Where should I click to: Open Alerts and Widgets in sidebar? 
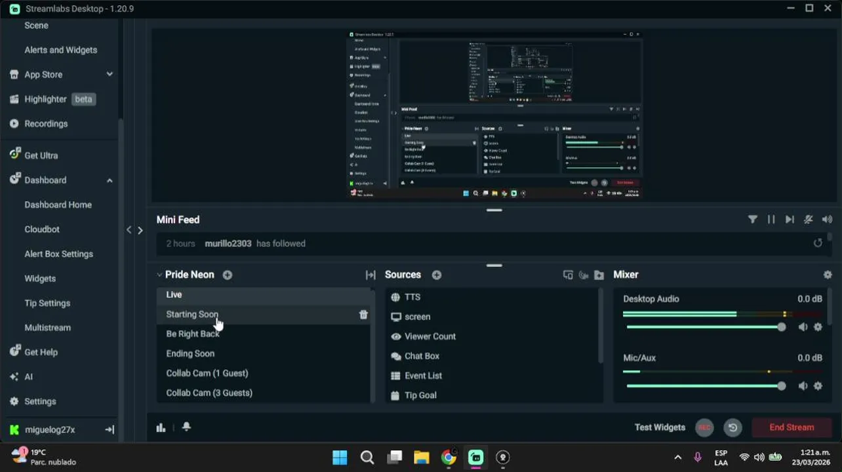click(60, 50)
